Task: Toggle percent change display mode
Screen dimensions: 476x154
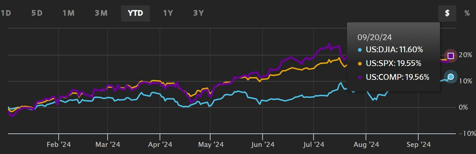Action: click(x=467, y=13)
